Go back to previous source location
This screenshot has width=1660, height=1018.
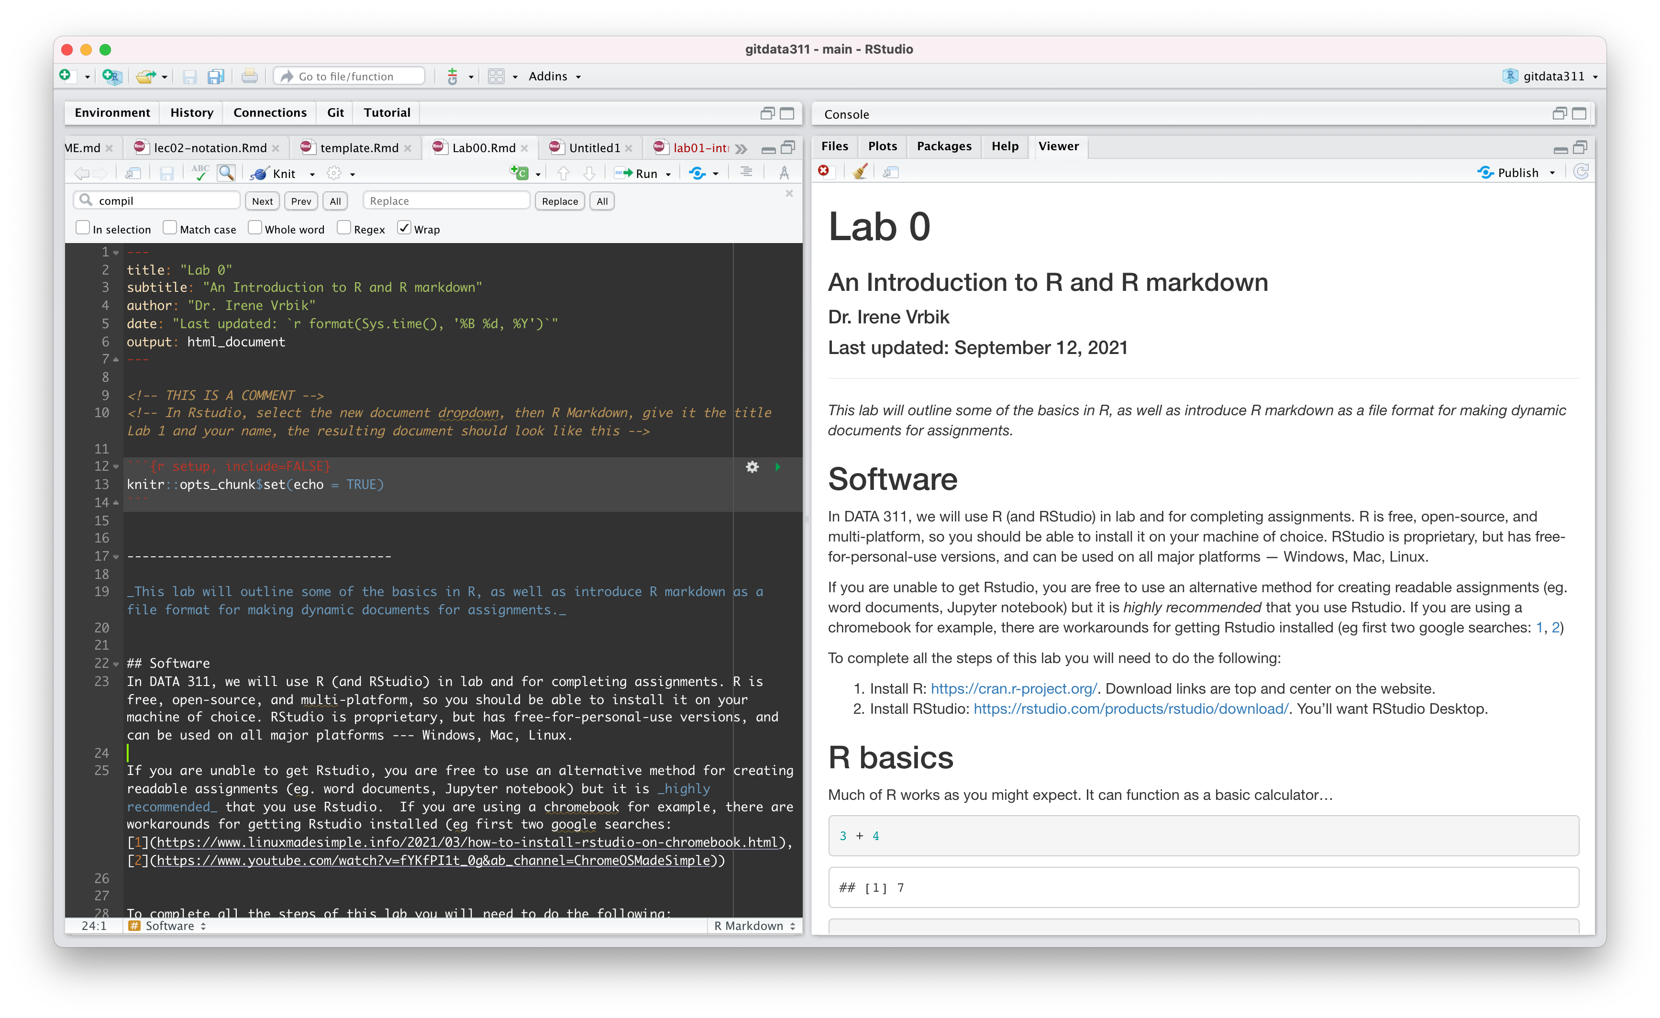[81, 173]
